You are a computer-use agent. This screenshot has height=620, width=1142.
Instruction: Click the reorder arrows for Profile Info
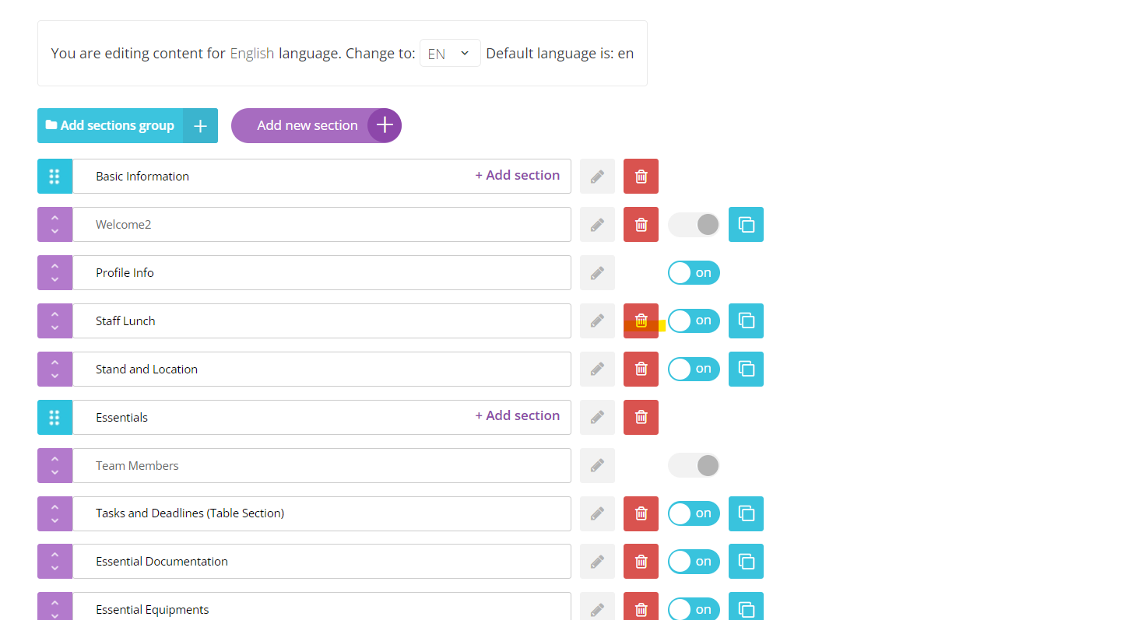tap(54, 273)
